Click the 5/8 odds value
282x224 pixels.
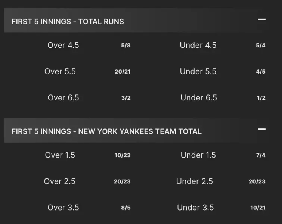pos(126,46)
